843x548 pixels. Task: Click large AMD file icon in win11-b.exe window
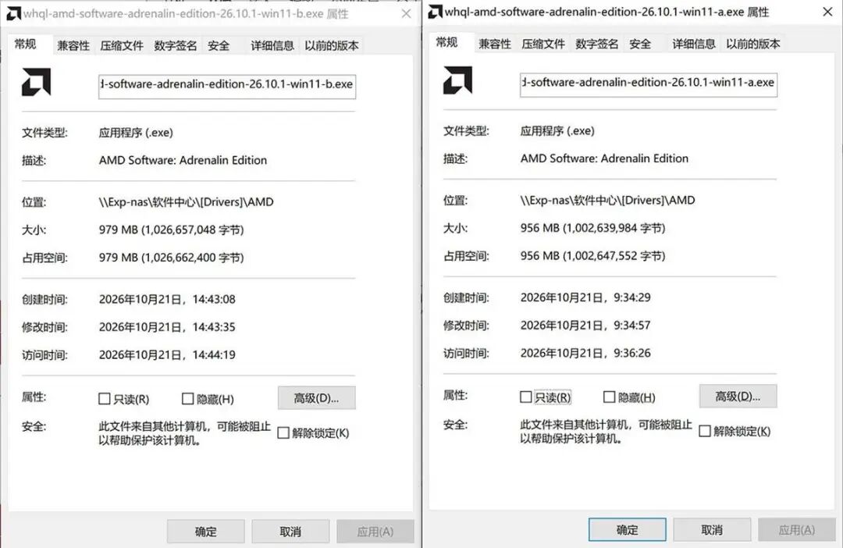36,82
